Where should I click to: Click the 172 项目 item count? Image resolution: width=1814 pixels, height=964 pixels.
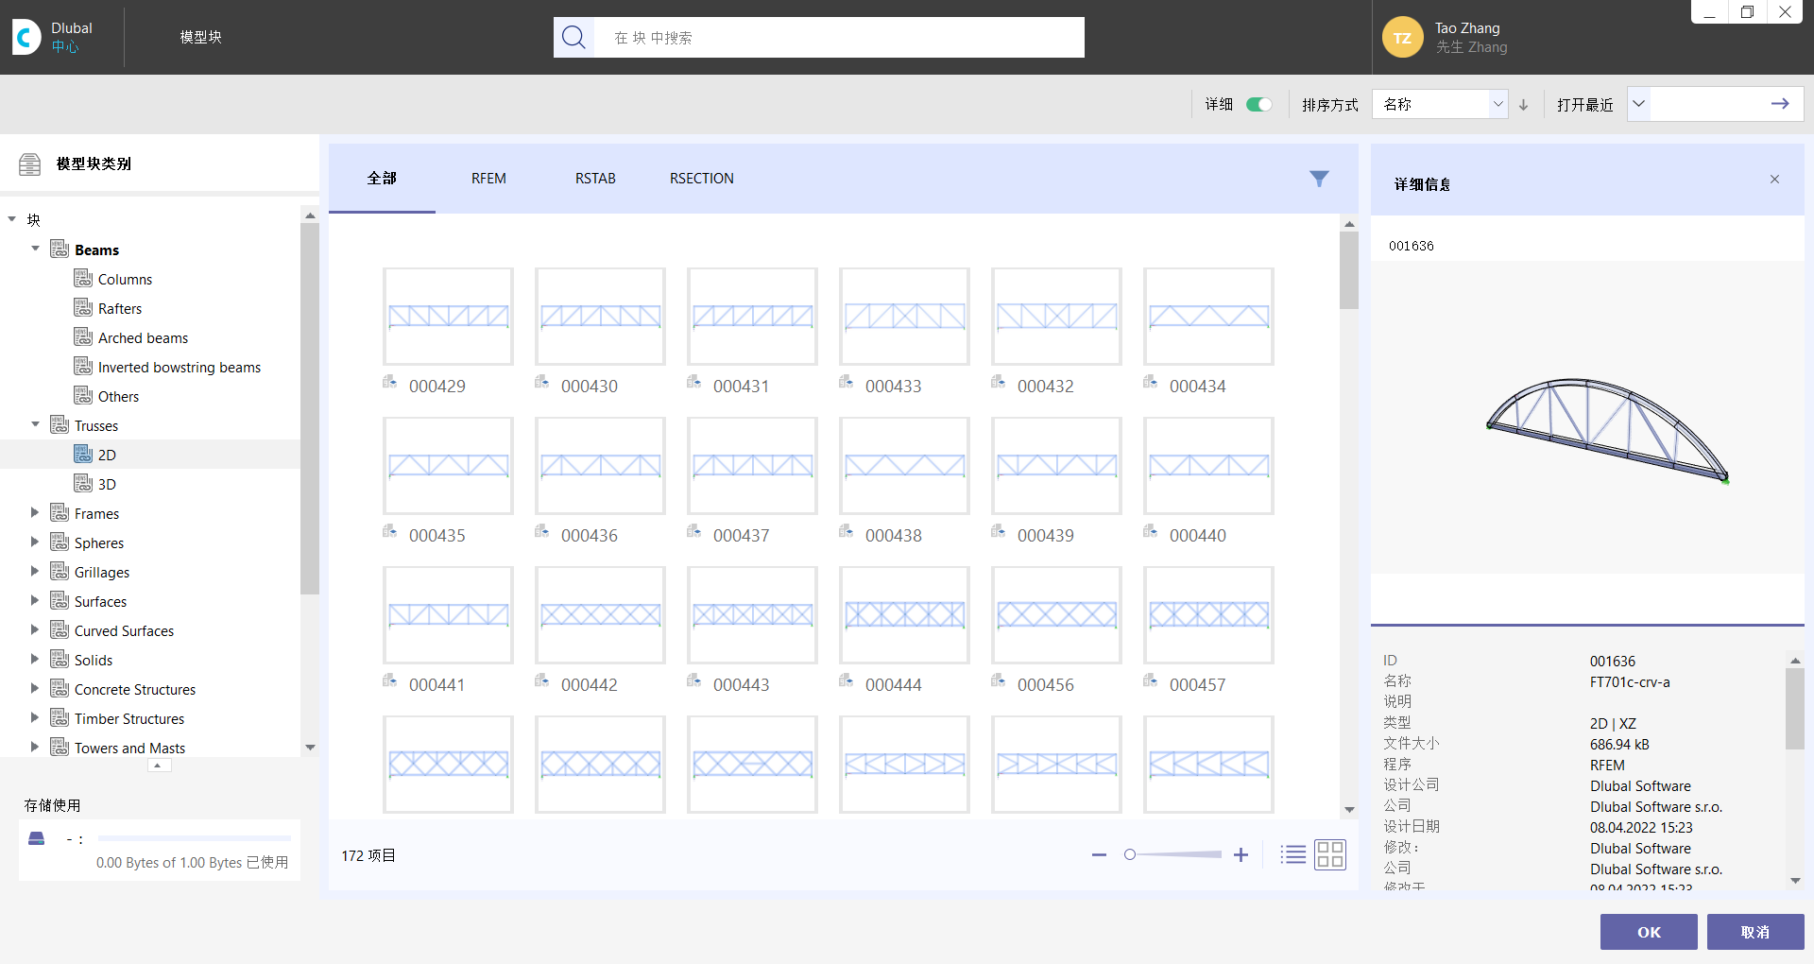pyautogui.click(x=368, y=855)
